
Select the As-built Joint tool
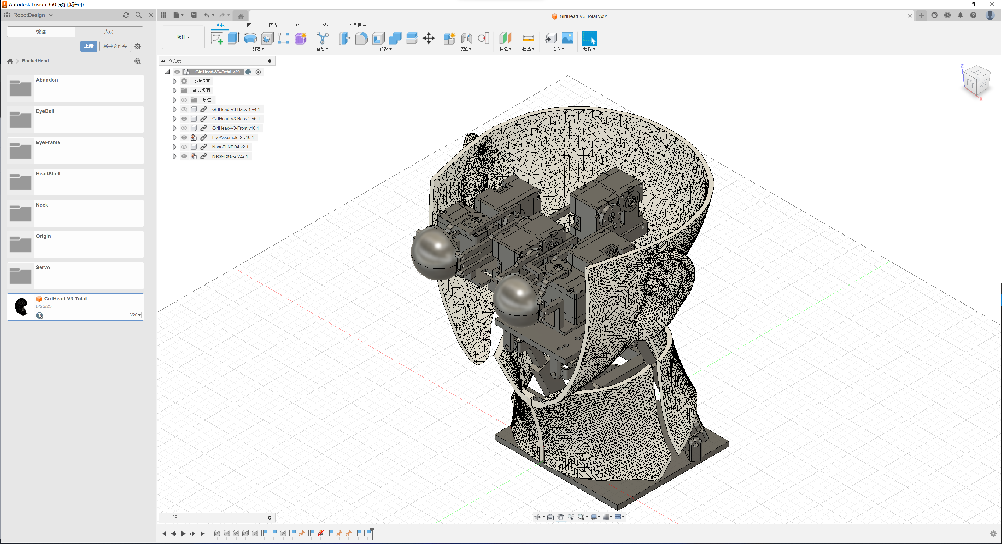tap(483, 38)
